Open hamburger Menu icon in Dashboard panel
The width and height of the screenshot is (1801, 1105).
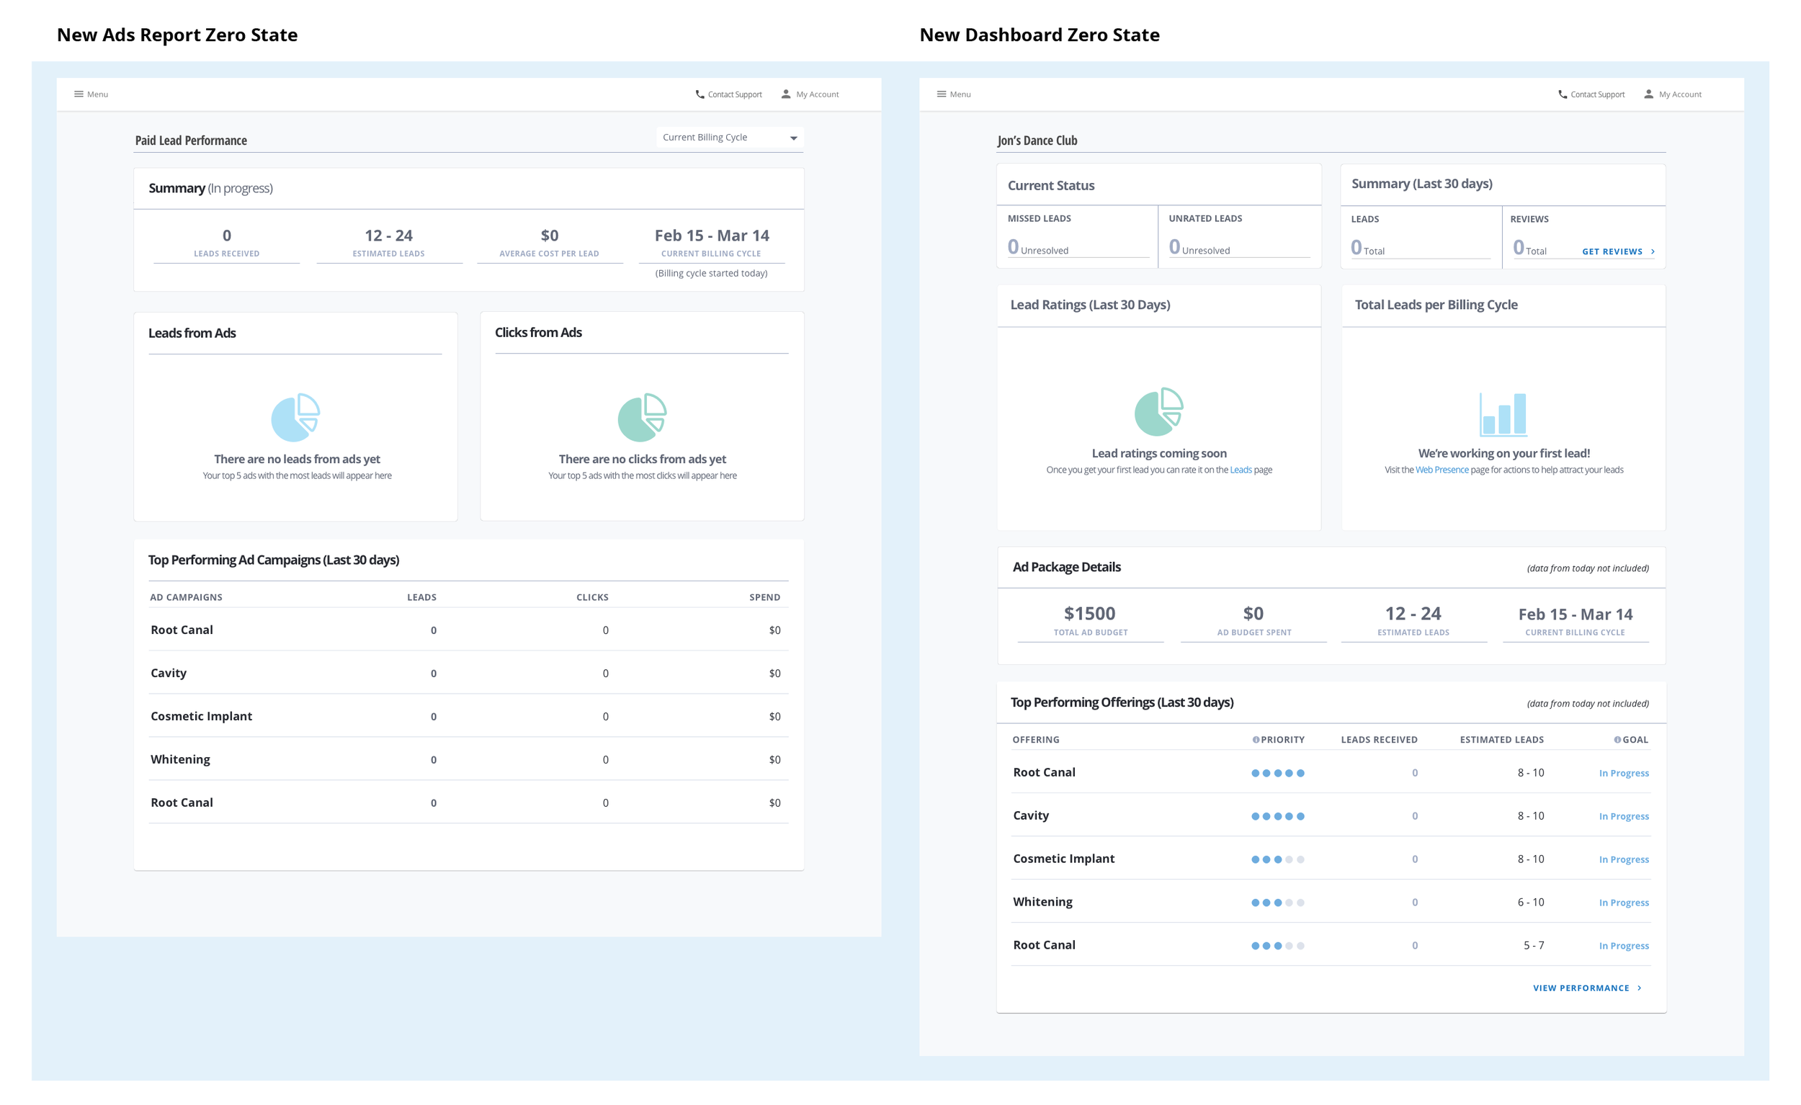942,94
